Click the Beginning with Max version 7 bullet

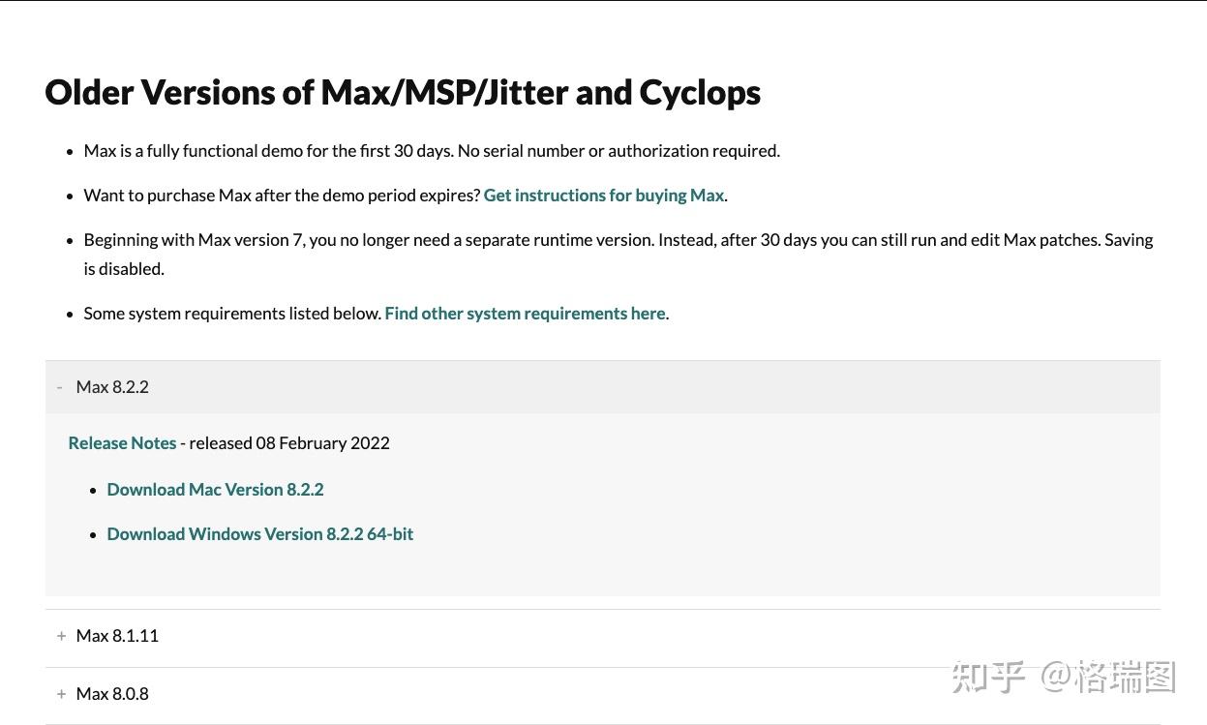pyautogui.click(x=619, y=239)
